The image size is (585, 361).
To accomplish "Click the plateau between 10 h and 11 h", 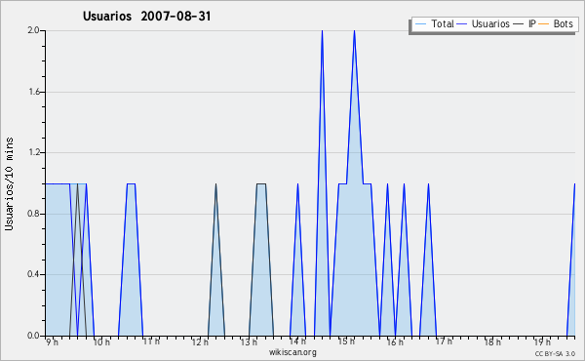I will [131, 183].
